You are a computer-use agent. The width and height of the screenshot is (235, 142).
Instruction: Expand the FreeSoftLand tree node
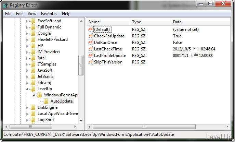[27, 21]
